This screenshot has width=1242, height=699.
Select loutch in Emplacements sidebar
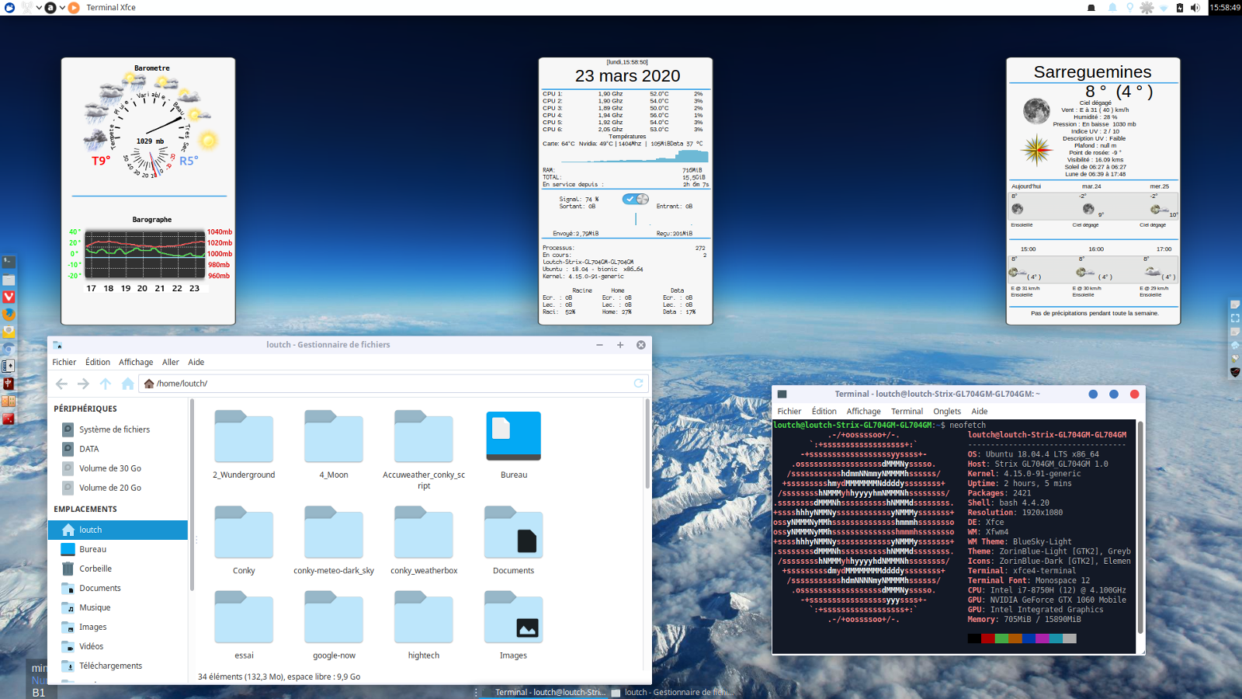click(118, 530)
